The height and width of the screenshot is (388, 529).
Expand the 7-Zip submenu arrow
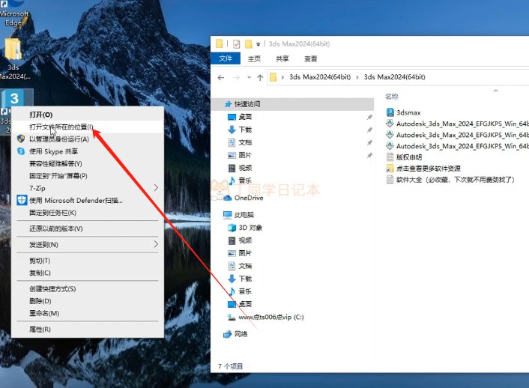click(156, 187)
